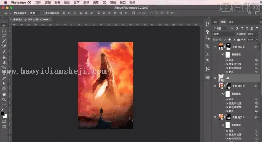The height and width of the screenshot is (142, 262).
Task: Click the lock image pixels brush icon
Action: click(x=225, y=40)
